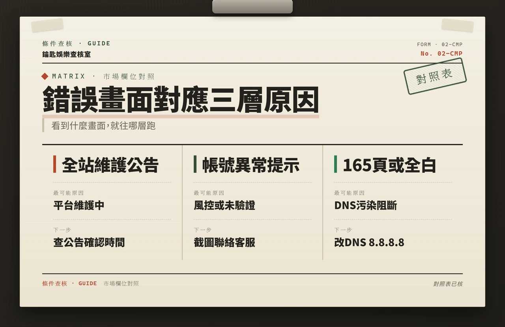The height and width of the screenshot is (327, 505).
Task: Click the next step 截圖聯絡客服
Action: [x=224, y=242]
